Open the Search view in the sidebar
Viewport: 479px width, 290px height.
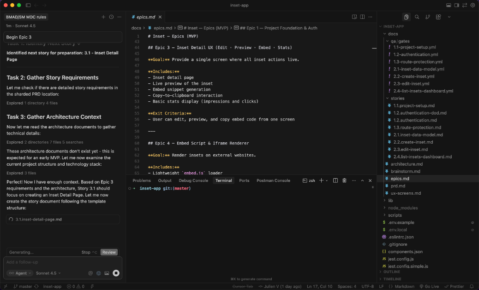coord(417,17)
